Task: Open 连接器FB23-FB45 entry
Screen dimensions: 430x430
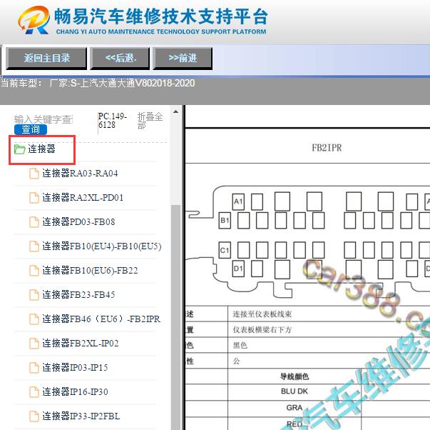Action: point(78,295)
